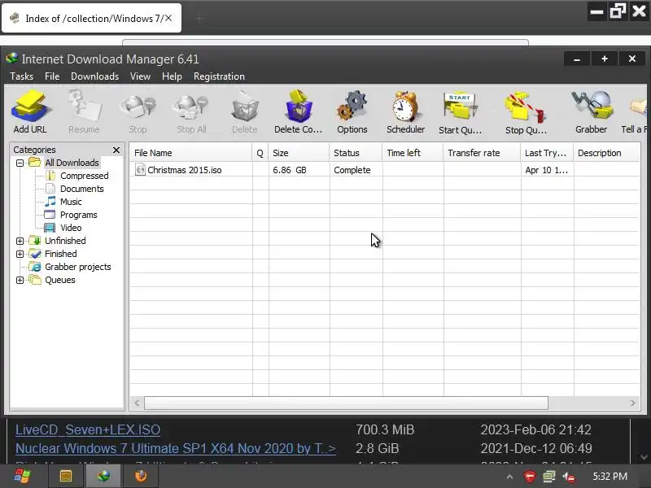The height and width of the screenshot is (488, 651).
Task: Click the volume tray icon
Action: [568, 477]
